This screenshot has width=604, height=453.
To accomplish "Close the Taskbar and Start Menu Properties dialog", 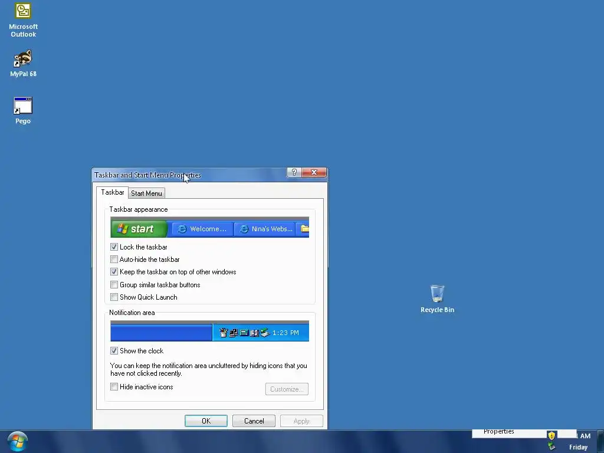I will [314, 172].
